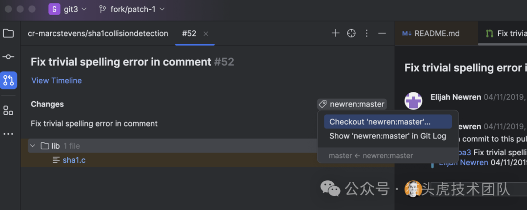Open panel options vertical dots menu
This screenshot has height=210, width=527.
(x=367, y=33)
